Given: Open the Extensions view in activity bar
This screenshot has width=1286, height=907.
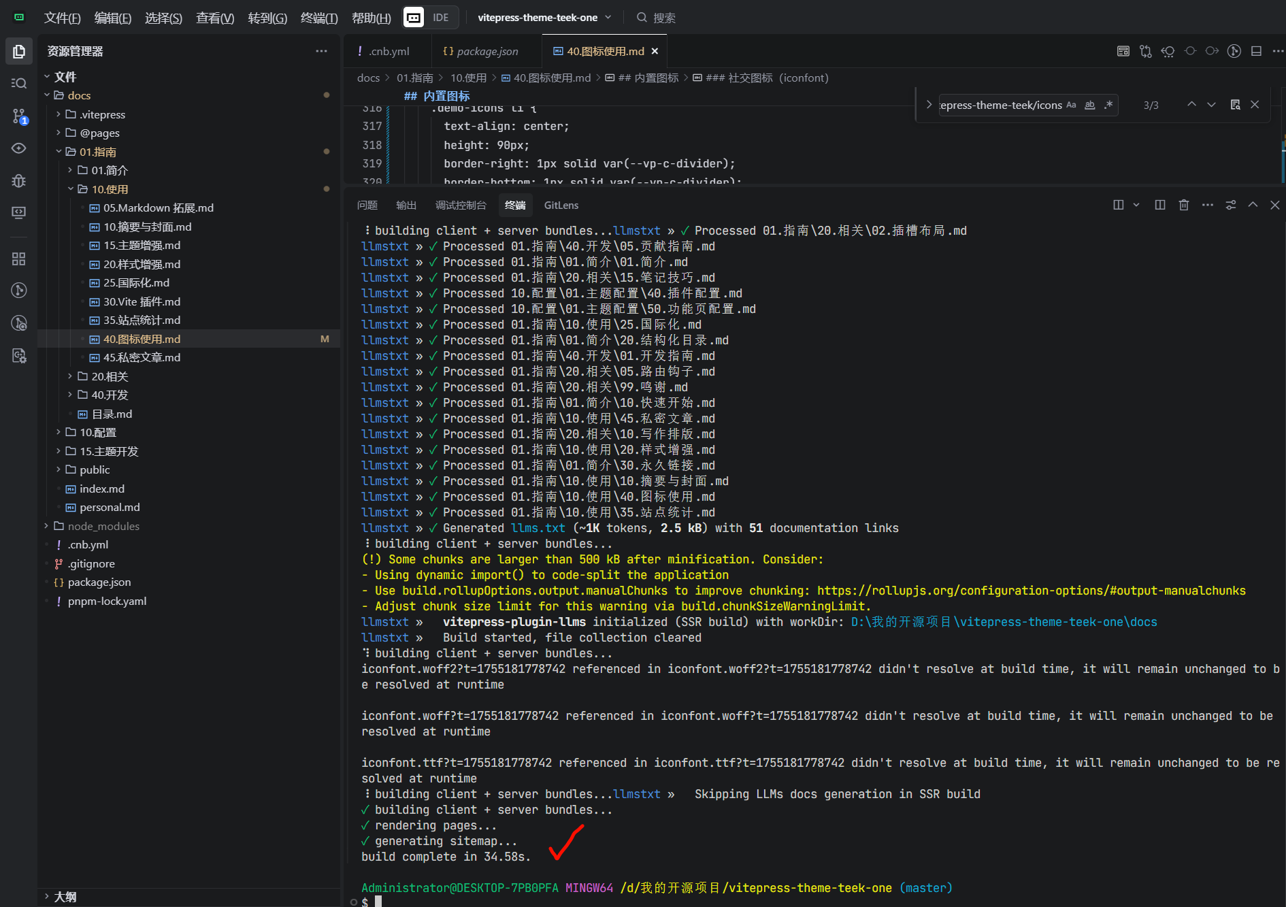Looking at the screenshot, I should [19, 259].
